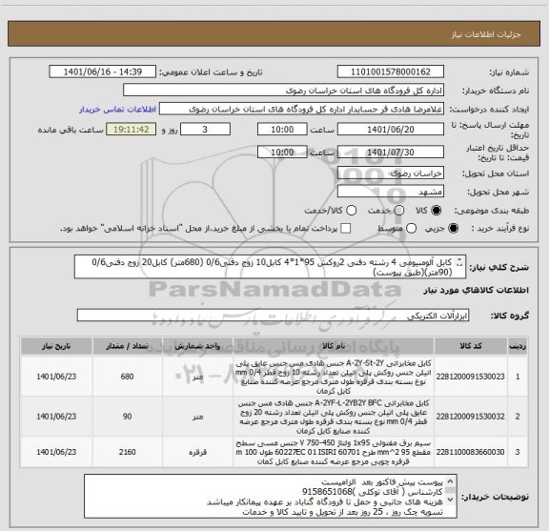
Task: Click quantity 90 in row 2
Action: click(x=127, y=417)
